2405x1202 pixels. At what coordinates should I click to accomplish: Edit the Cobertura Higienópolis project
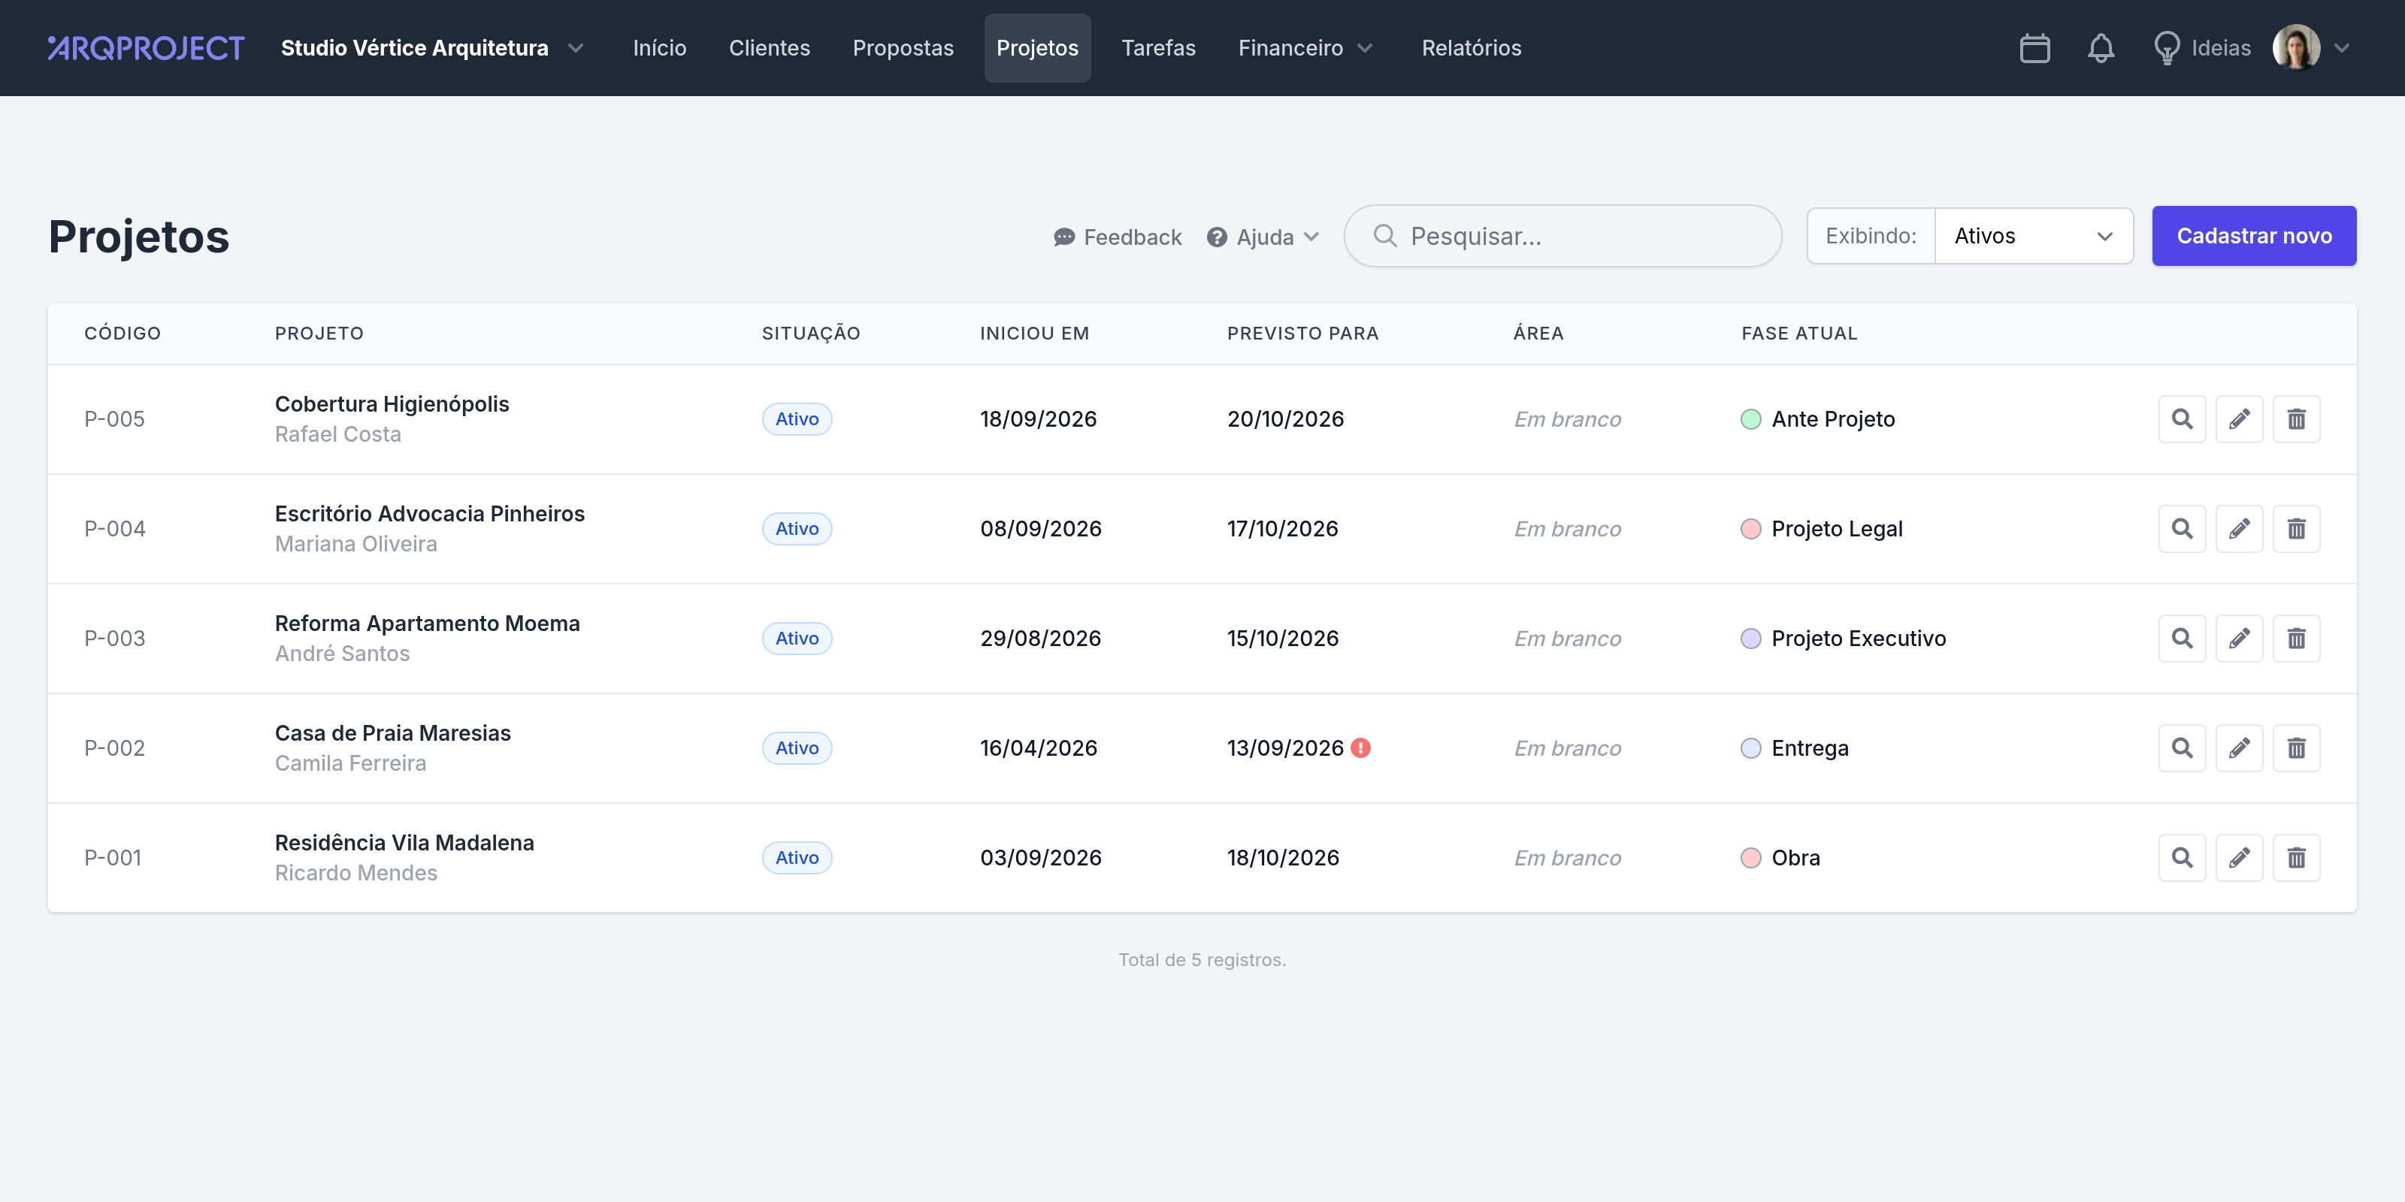[x=2239, y=419]
